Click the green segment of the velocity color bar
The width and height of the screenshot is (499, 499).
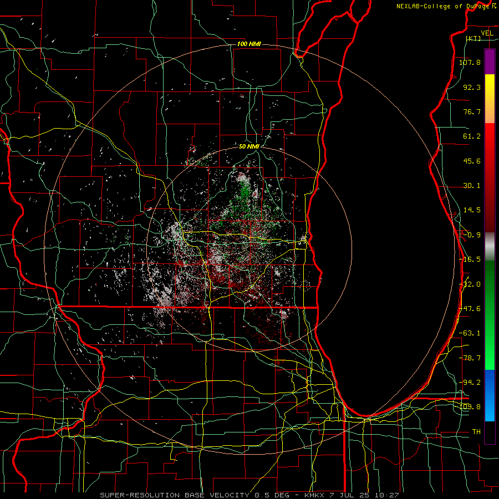click(x=490, y=315)
